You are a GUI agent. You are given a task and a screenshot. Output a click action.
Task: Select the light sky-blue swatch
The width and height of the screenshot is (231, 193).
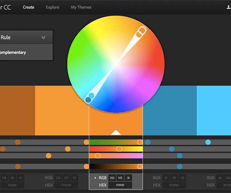[x=214, y=111]
